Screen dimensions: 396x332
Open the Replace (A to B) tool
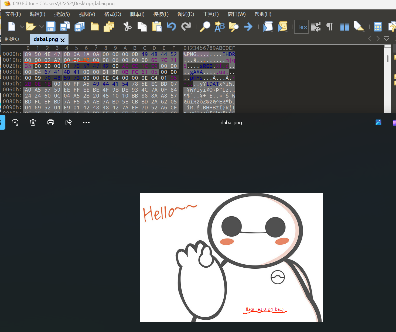coord(220,27)
